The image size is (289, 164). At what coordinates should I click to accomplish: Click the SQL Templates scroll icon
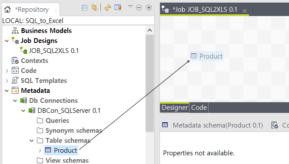15,80
